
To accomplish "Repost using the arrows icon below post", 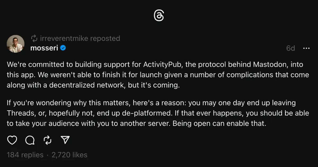I will coord(47,140).
